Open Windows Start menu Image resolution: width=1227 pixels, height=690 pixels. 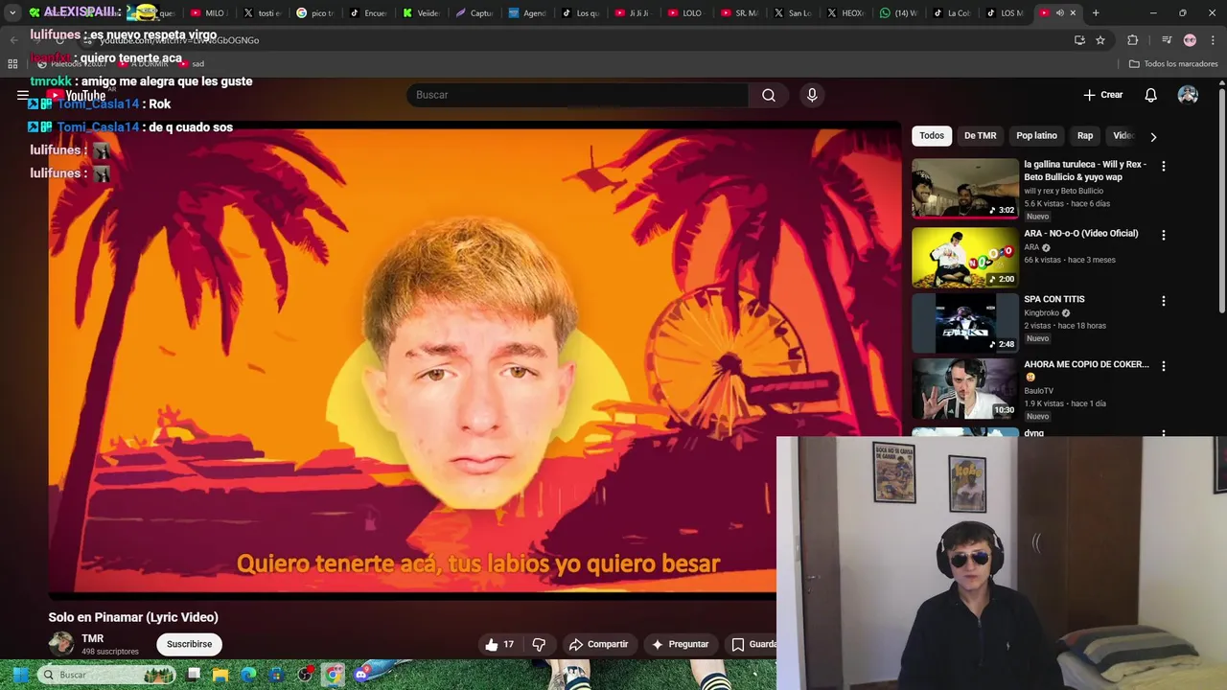(x=20, y=675)
